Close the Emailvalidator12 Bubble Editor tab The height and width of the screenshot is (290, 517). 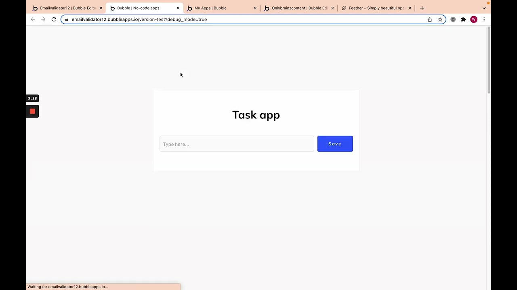(101, 8)
